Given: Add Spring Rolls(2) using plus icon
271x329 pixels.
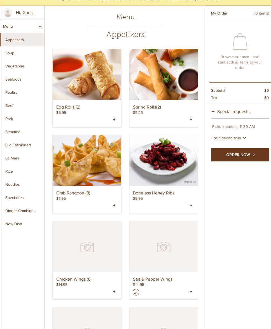Looking at the screenshot, I should 191,119.
